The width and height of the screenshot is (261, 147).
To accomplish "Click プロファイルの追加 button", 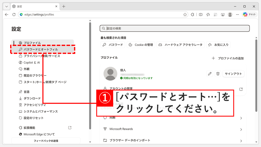I will [228, 58].
